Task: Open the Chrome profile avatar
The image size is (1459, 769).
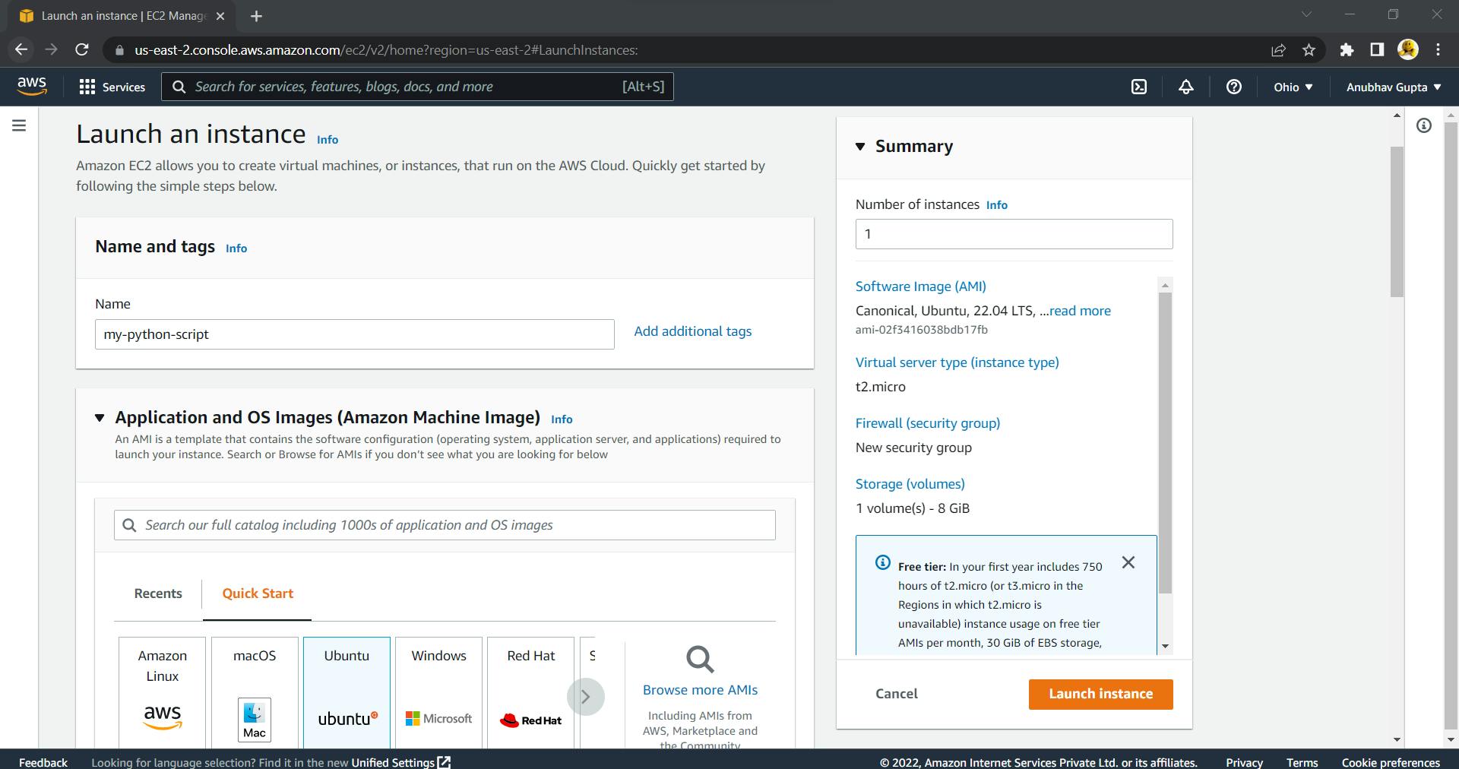Action: (x=1408, y=50)
